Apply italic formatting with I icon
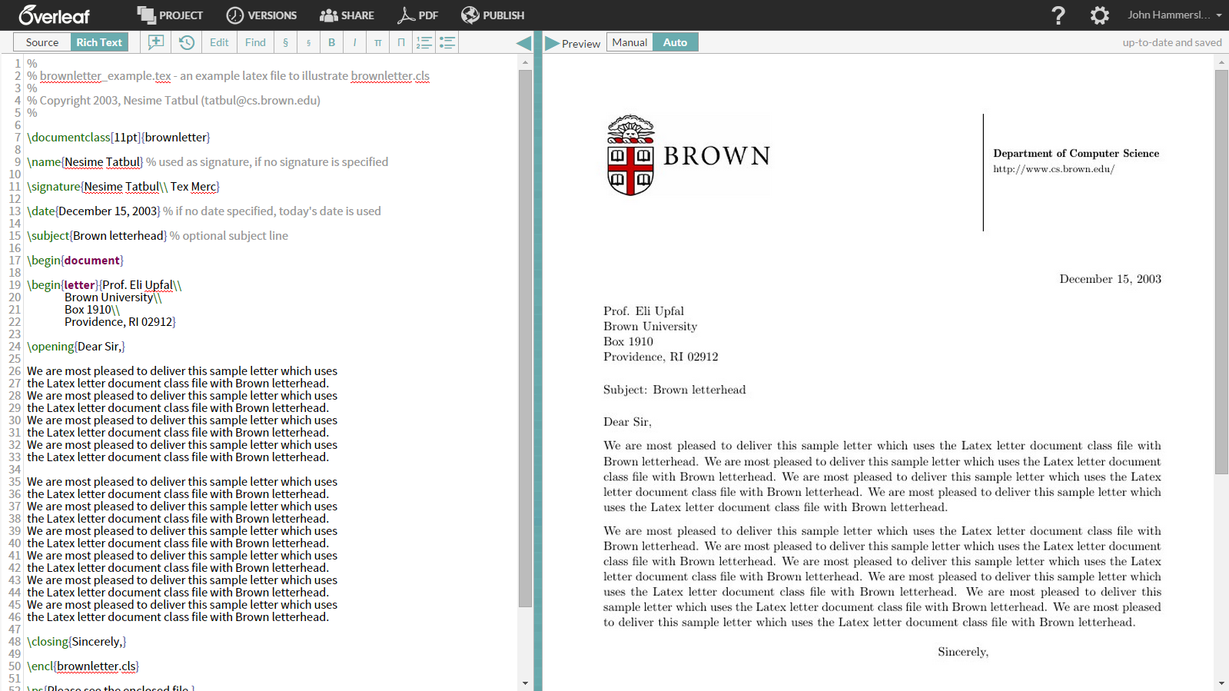 pyautogui.click(x=354, y=42)
